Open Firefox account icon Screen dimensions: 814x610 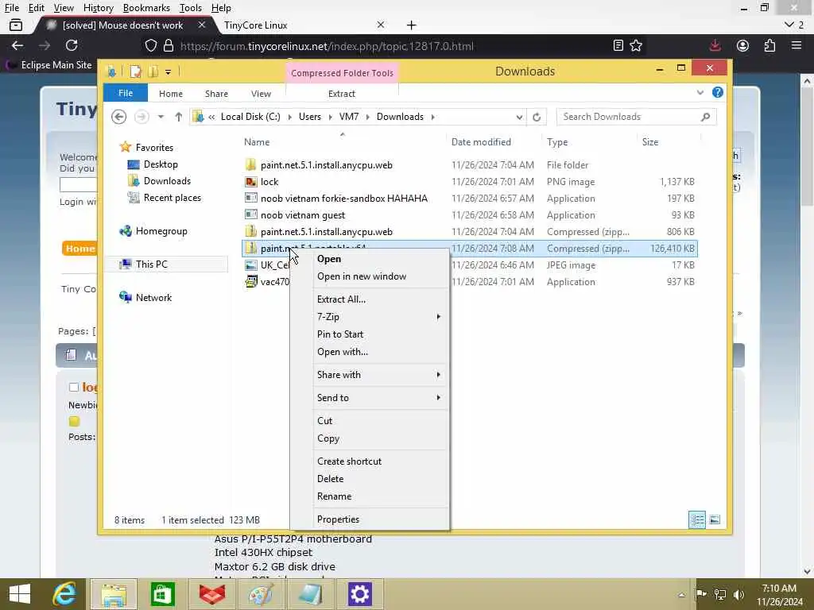coord(743,45)
